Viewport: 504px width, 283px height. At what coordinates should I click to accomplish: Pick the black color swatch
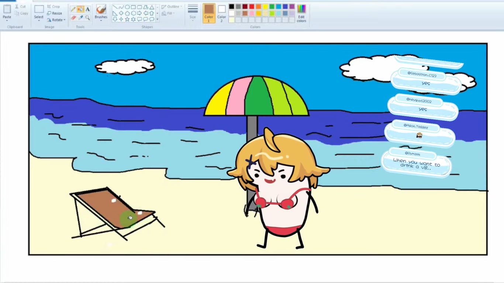[x=231, y=7]
